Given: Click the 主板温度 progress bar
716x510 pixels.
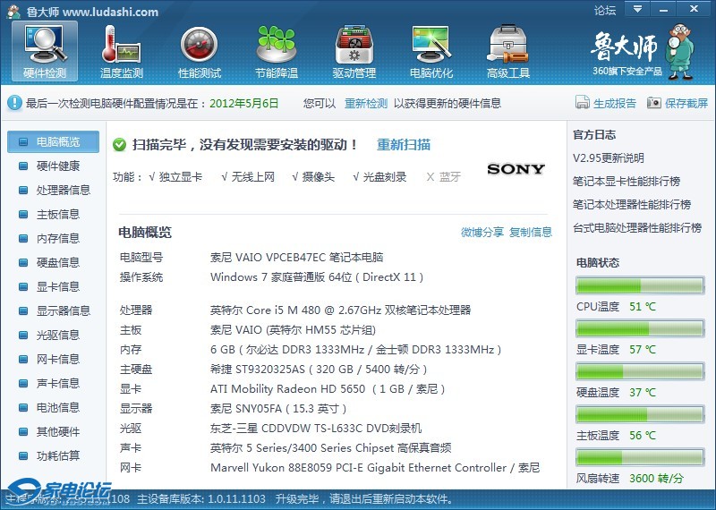Looking at the screenshot, I should [x=640, y=414].
